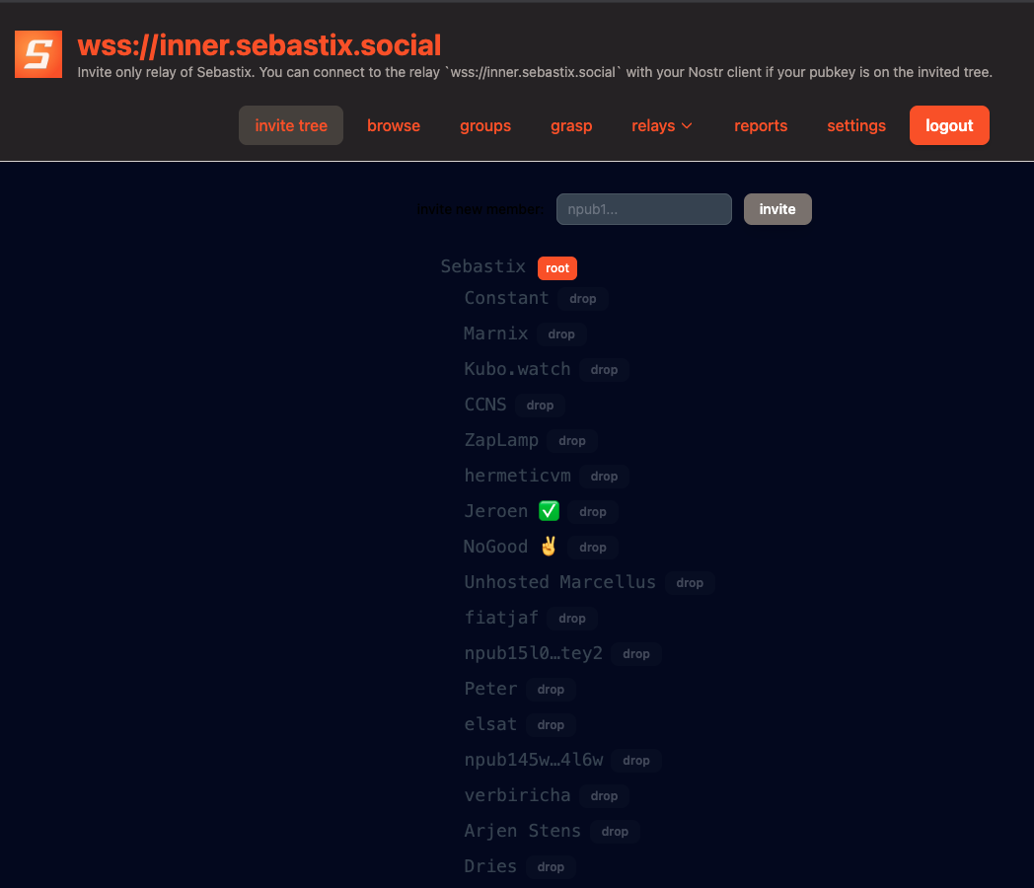Click the Sebastix orange S logo

pos(38,53)
